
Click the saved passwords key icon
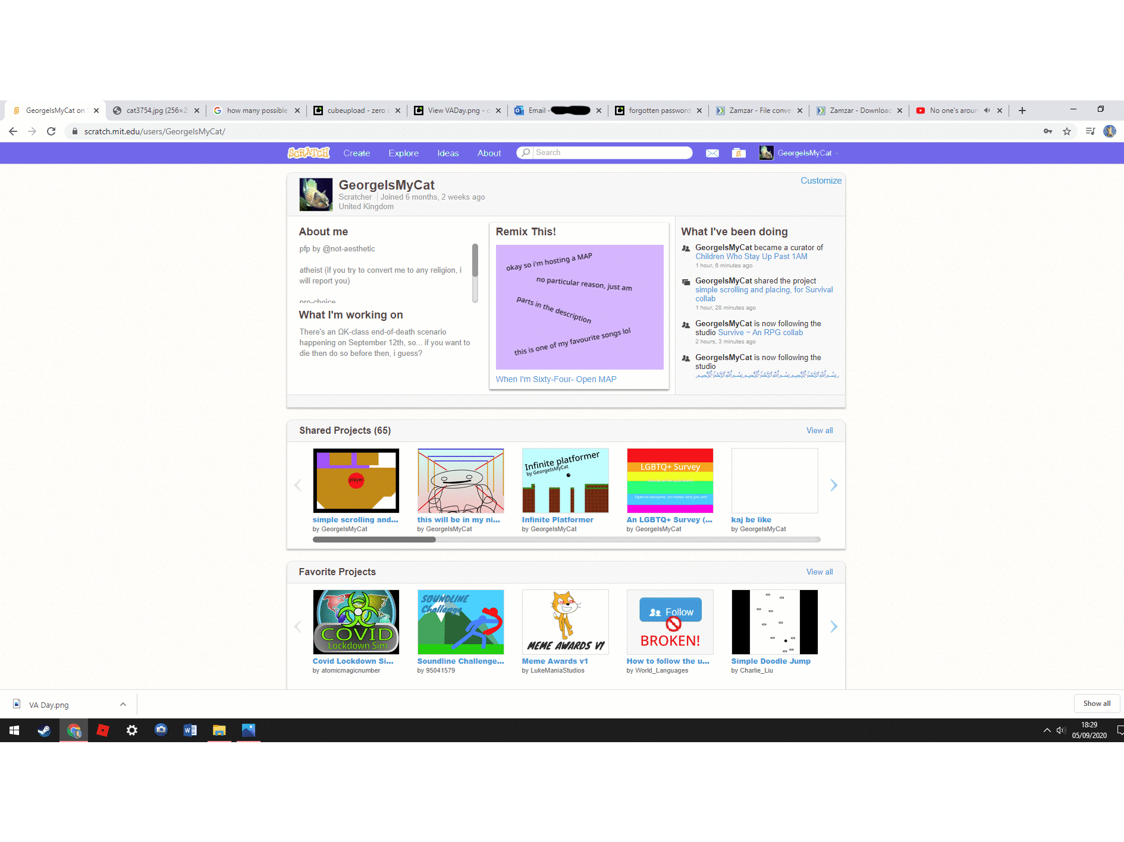tap(1048, 131)
